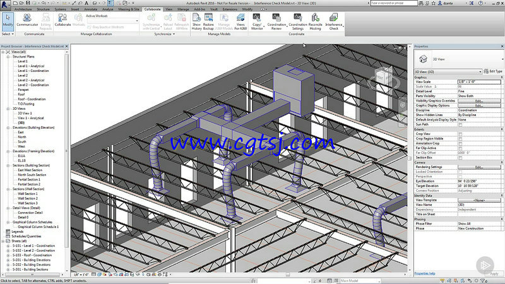Open Show History tool
The image size is (505, 284).
click(196, 21)
